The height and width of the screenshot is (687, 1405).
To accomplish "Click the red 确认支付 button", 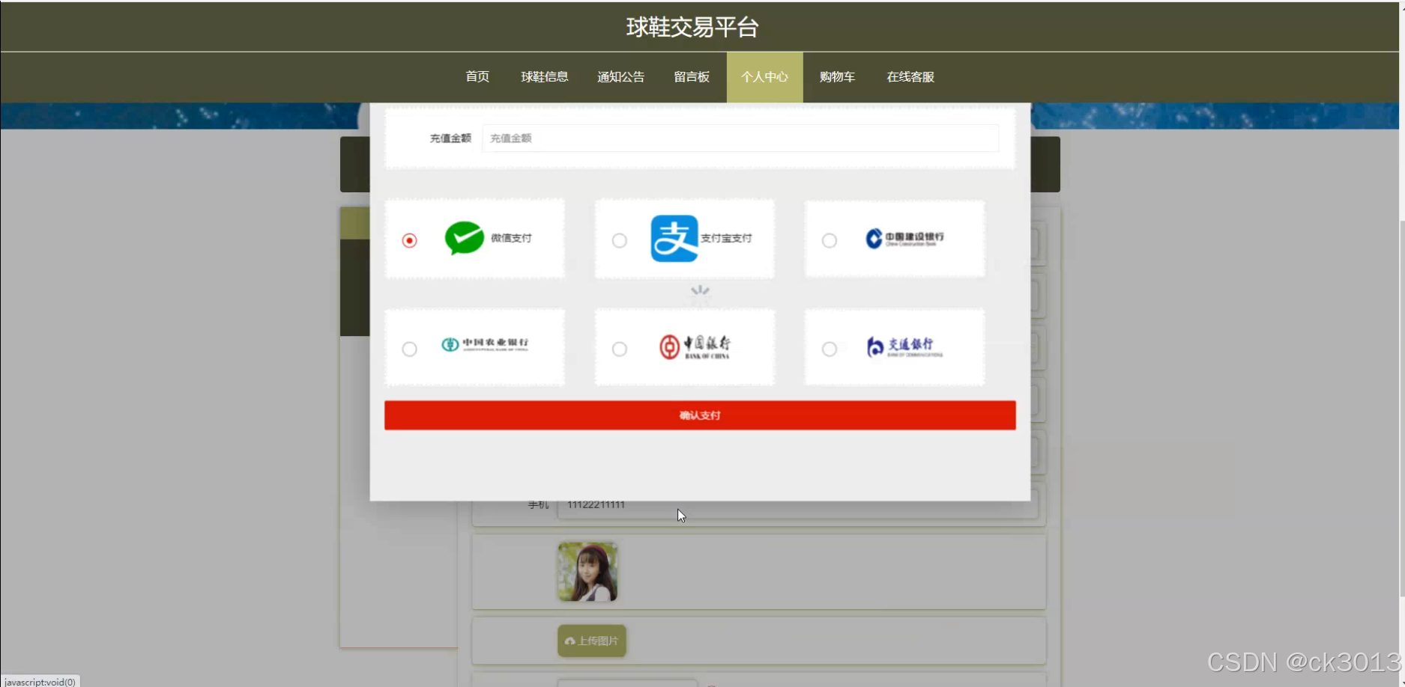I will [x=700, y=415].
